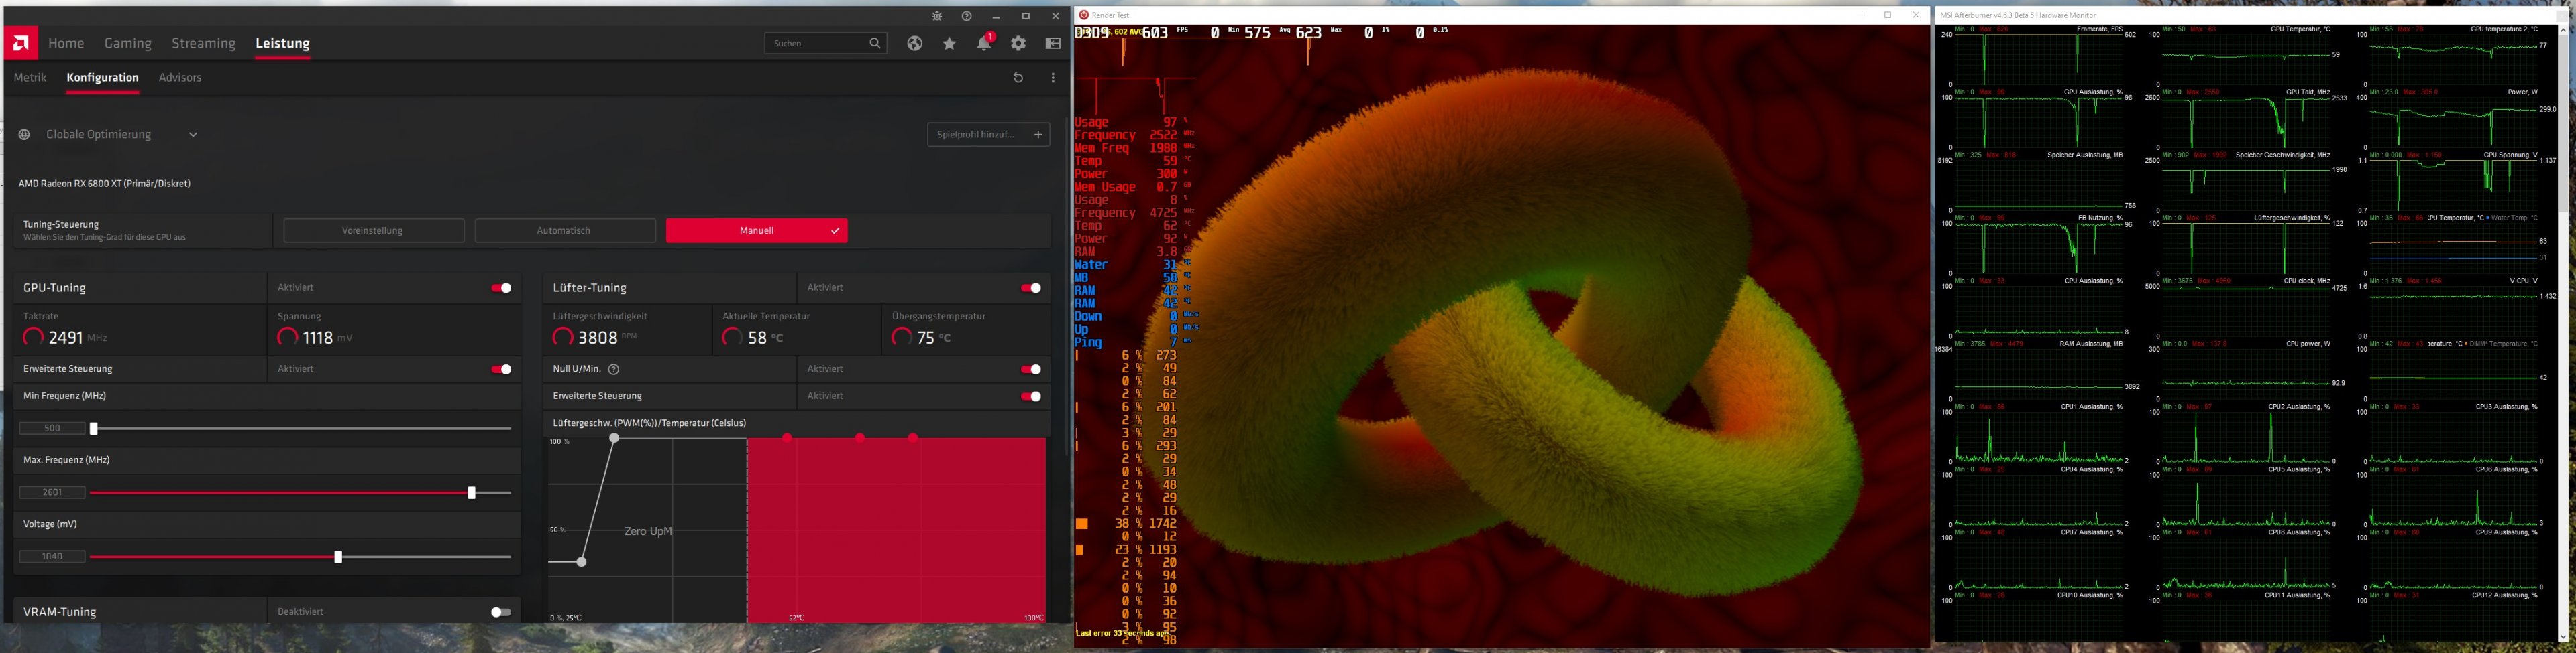
Task: Click the lower gray fan curve point
Action: tap(581, 562)
